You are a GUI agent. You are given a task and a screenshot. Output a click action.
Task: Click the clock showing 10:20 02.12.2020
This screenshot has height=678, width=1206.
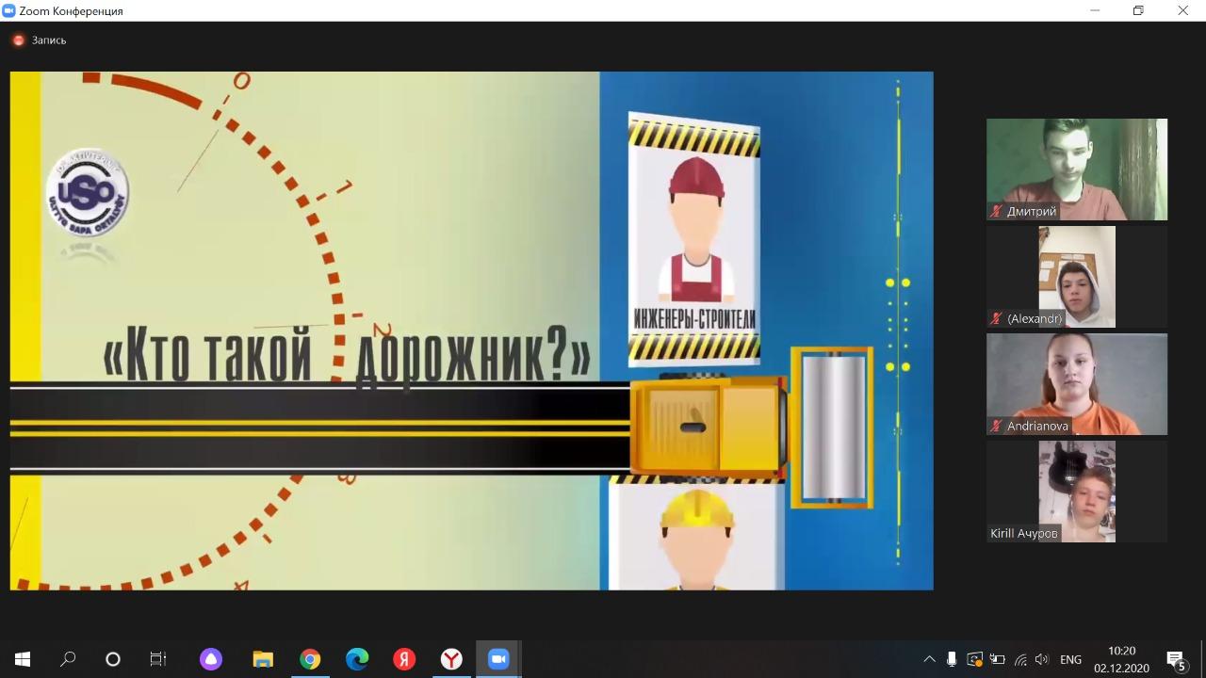[1121, 659]
